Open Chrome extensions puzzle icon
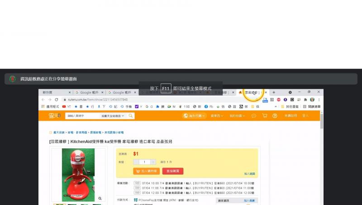Viewport: 362px width, 205px height. click(305, 100)
